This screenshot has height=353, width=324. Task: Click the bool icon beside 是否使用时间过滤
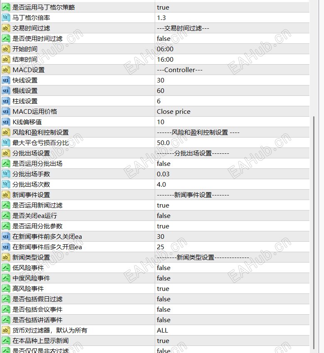click(6, 38)
